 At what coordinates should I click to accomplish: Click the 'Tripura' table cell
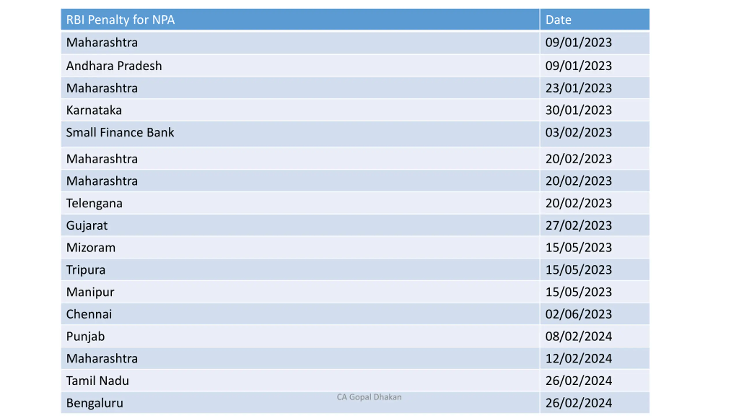300,270
